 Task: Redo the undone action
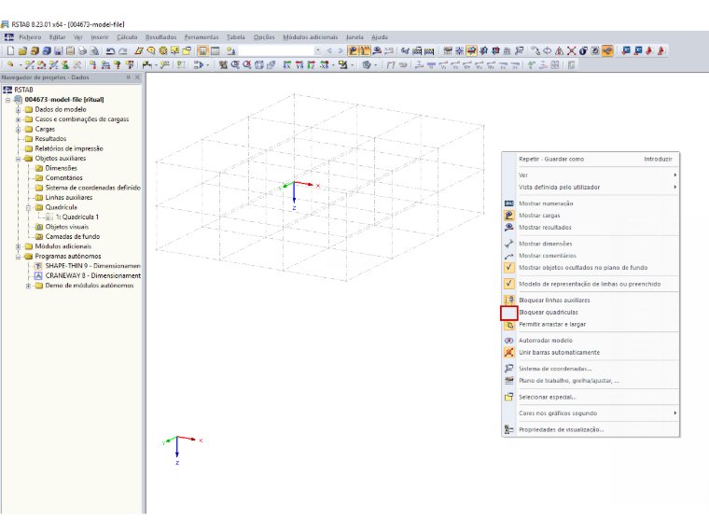[122, 51]
